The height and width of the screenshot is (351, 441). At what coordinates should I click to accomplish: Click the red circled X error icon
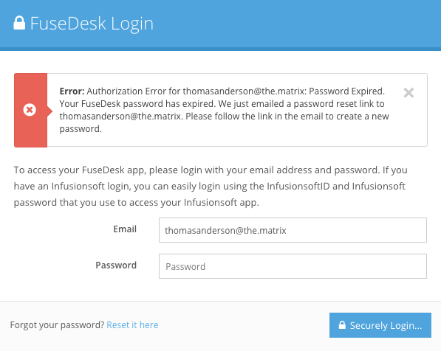30,110
